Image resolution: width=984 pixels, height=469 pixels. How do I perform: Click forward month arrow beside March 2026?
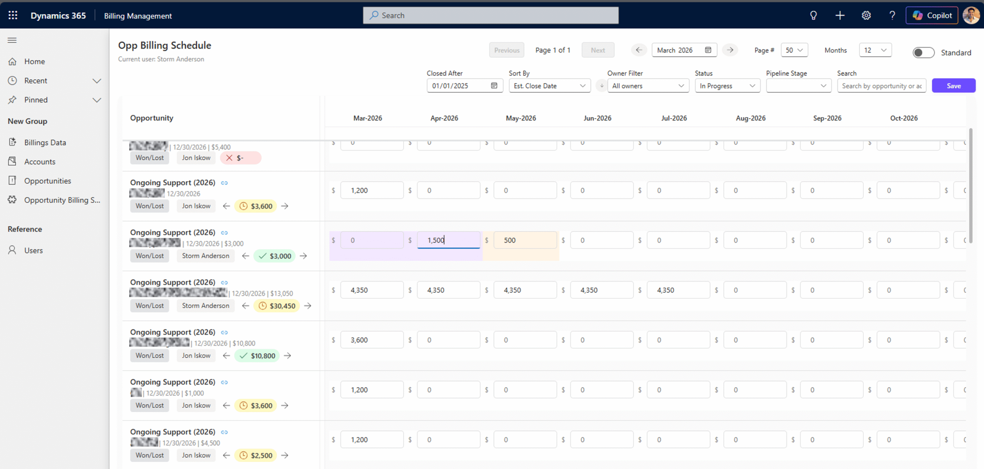pyautogui.click(x=730, y=50)
